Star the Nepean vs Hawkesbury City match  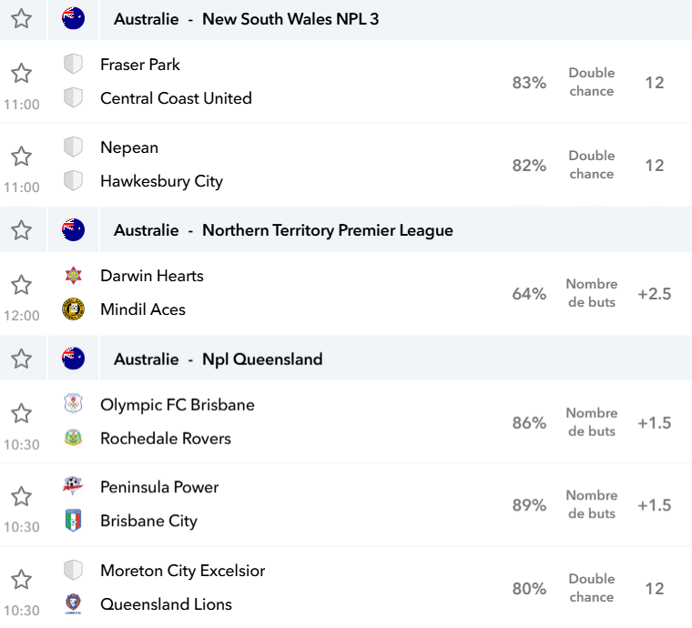[21, 157]
